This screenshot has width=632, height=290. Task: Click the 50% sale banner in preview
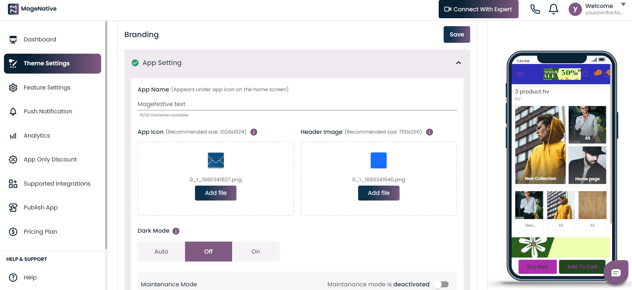pyautogui.click(x=562, y=74)
